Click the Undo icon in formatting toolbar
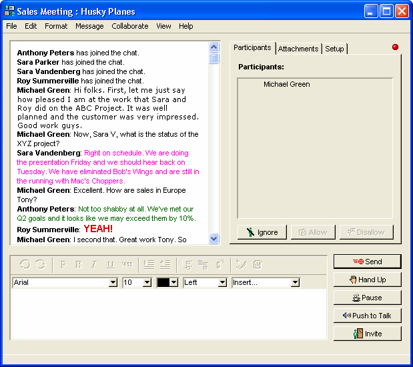Viewport: 413px width, 367px height. pyautogui.click(x=25, y=264)
